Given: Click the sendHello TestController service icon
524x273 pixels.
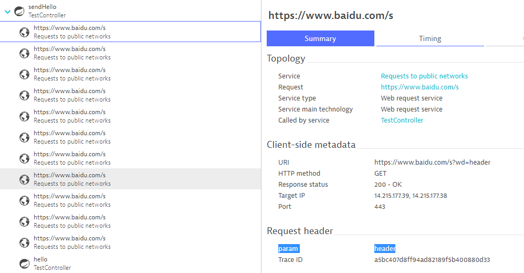Looking at the screenshot, I should pyautogui.click(x=20, y=11).
